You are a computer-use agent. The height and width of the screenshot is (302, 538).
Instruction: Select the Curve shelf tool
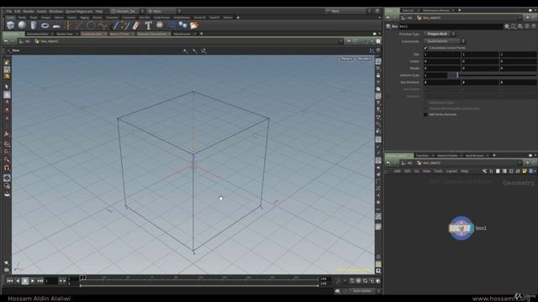103,25
